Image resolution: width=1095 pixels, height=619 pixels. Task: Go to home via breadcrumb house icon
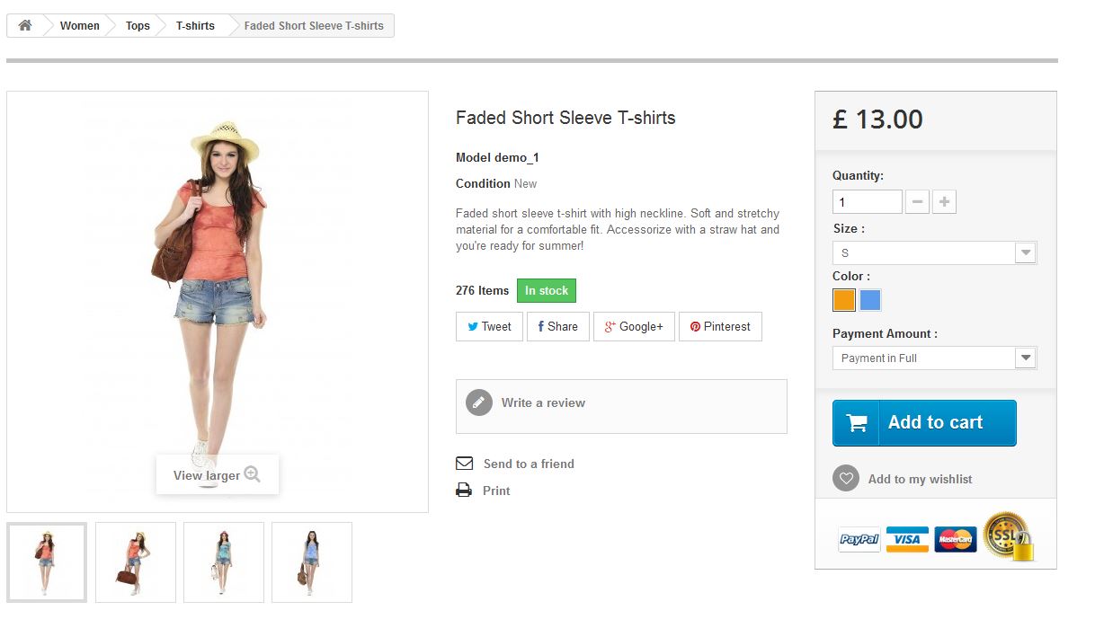25,25
